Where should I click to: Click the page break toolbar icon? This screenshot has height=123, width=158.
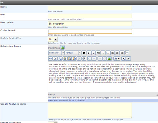click(127, 53)
